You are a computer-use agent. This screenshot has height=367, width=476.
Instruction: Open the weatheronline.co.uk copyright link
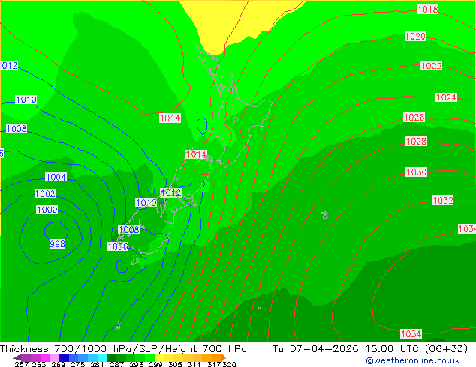coord(413,360)
